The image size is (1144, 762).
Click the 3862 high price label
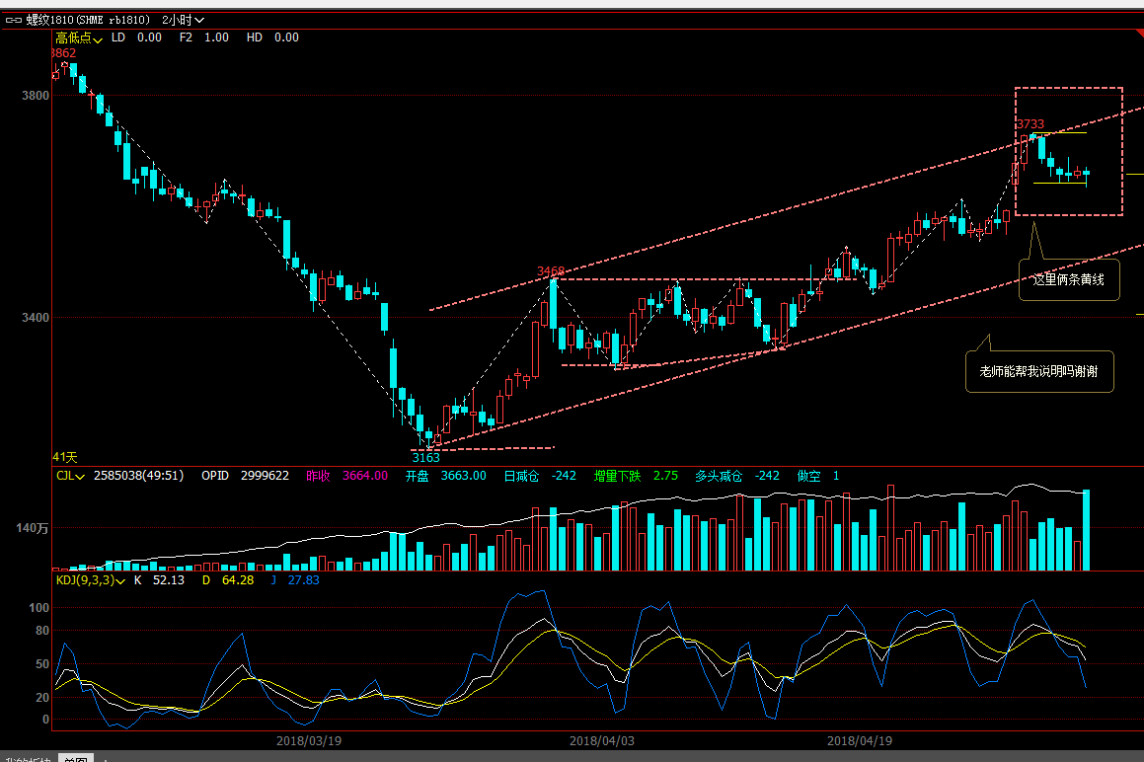[x=62, y=52]
